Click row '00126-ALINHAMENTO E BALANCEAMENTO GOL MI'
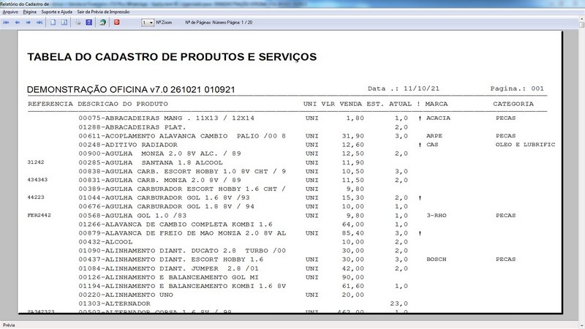Image resolution: width=585 pixels, height=329 pixels. [169, 277]
